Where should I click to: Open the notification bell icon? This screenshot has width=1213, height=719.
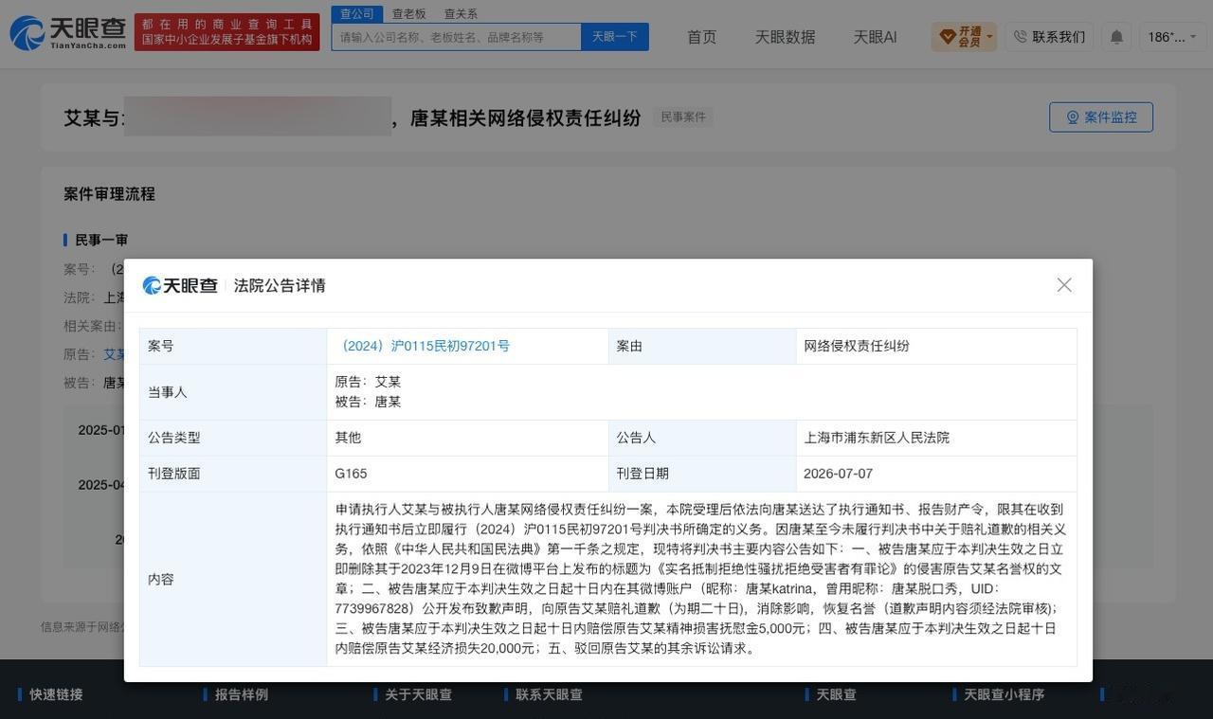coord(1116,37)
